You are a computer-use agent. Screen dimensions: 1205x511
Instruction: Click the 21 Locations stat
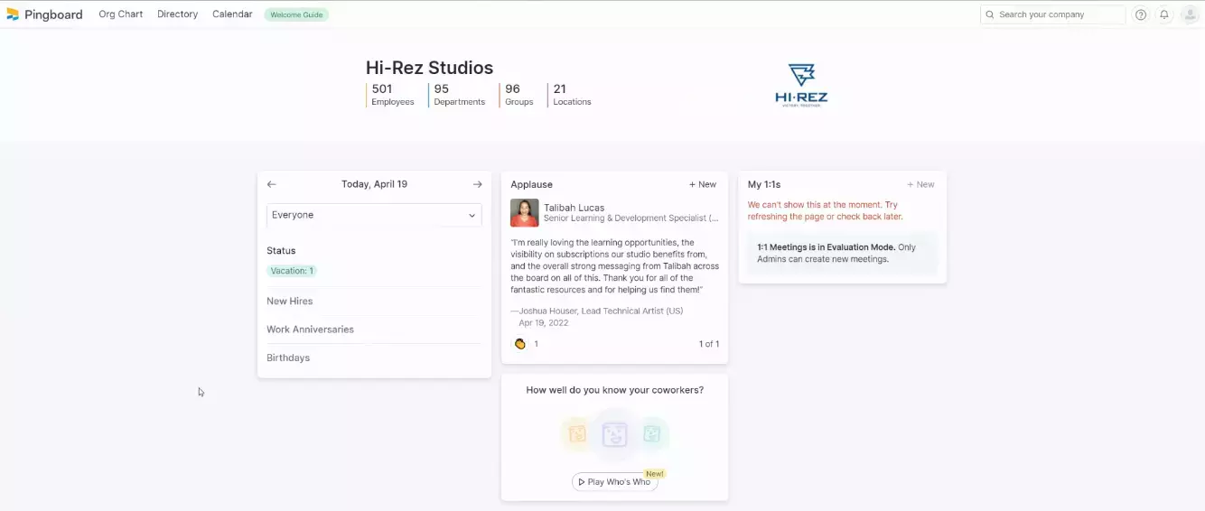coord(571,95)
